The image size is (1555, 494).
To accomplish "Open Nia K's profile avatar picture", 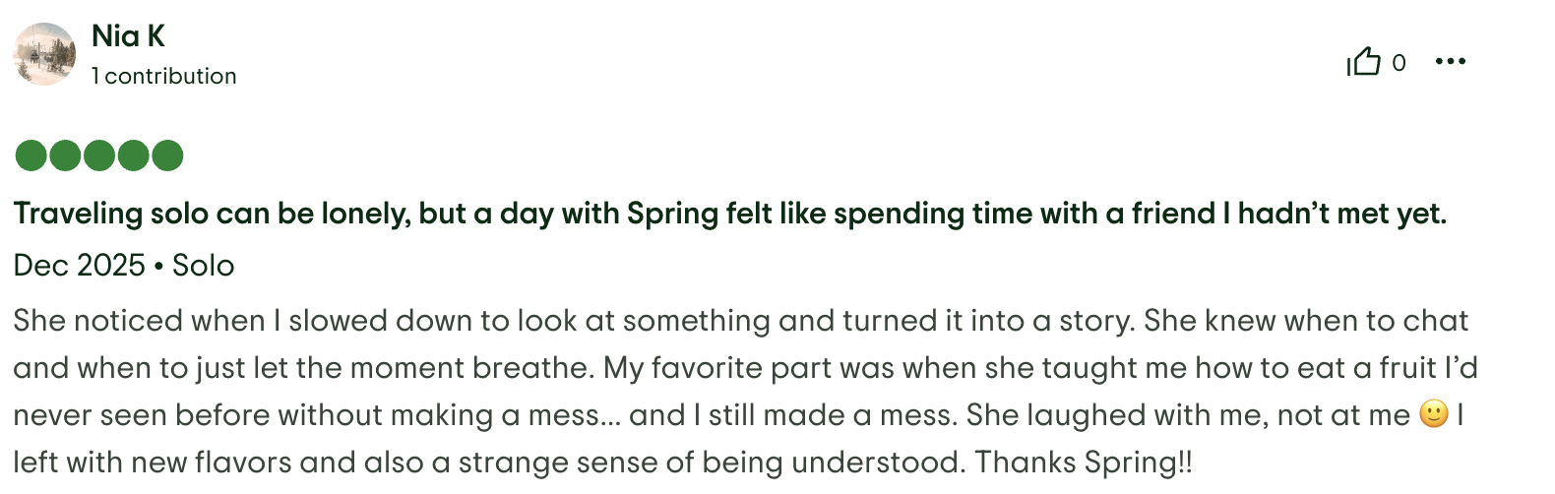I will (44, 54).
